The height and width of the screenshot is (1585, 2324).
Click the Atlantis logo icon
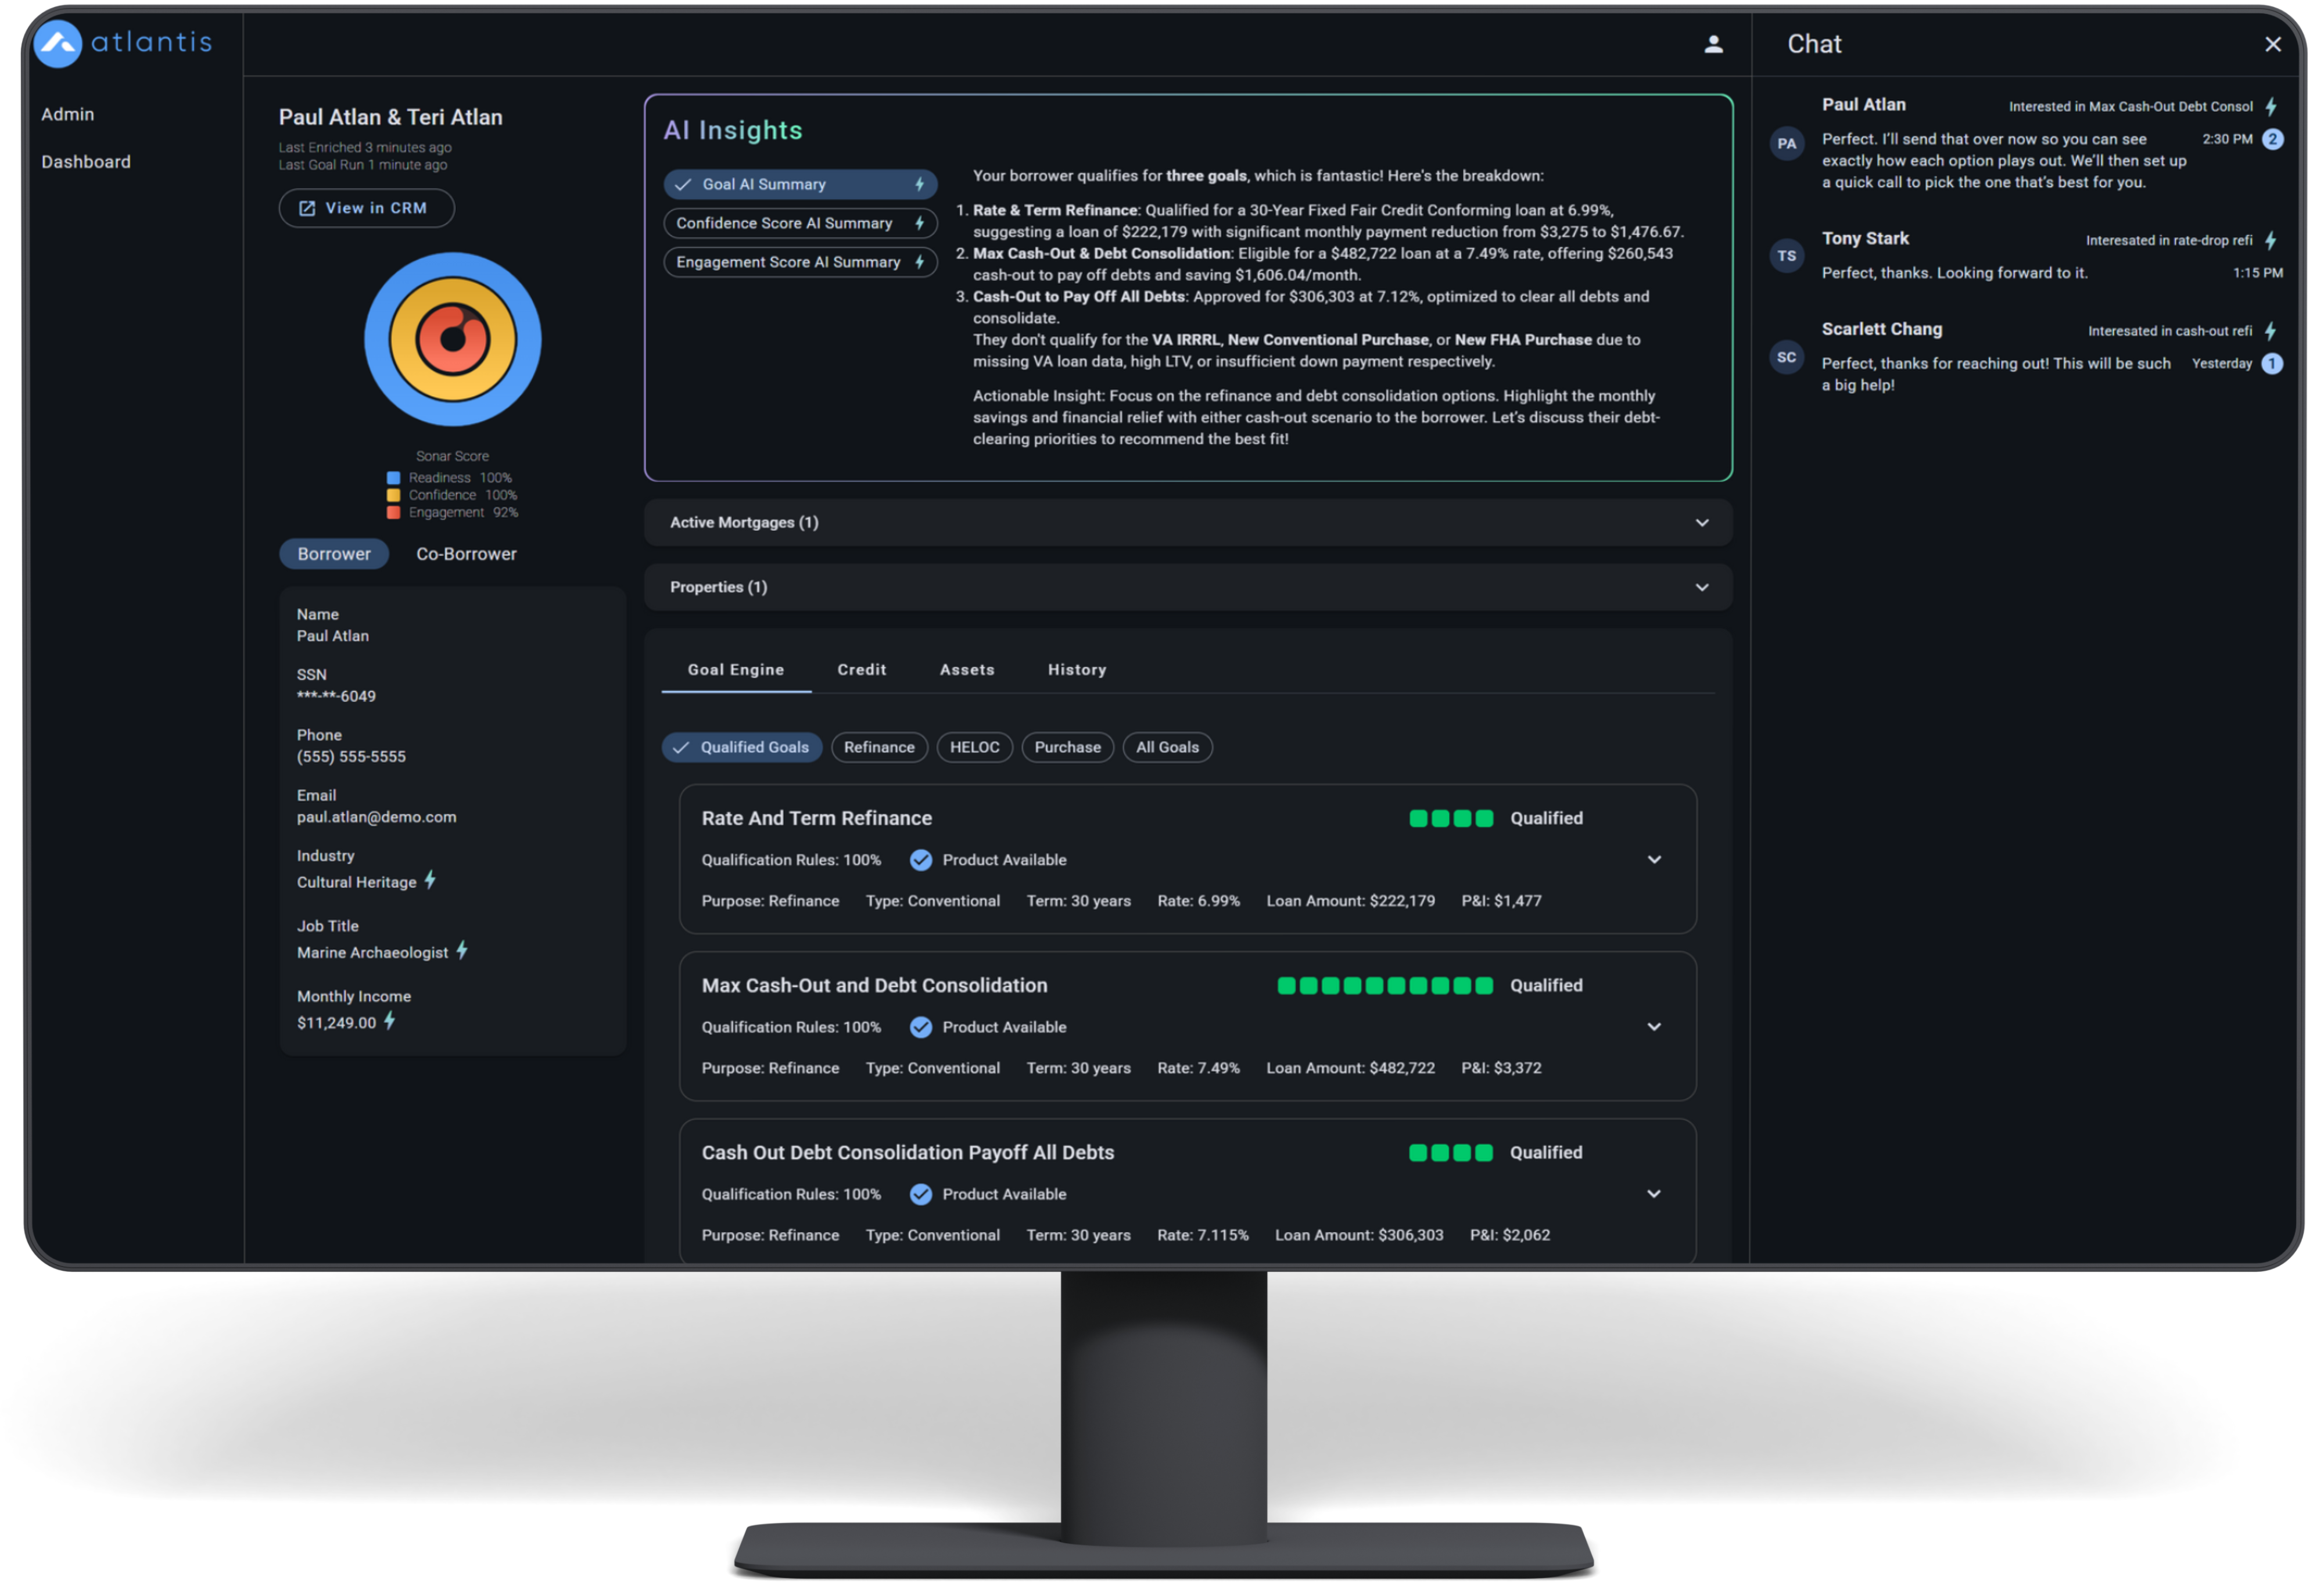58,44
